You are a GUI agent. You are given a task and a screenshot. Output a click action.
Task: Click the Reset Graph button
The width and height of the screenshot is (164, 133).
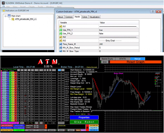pos(136,62)
